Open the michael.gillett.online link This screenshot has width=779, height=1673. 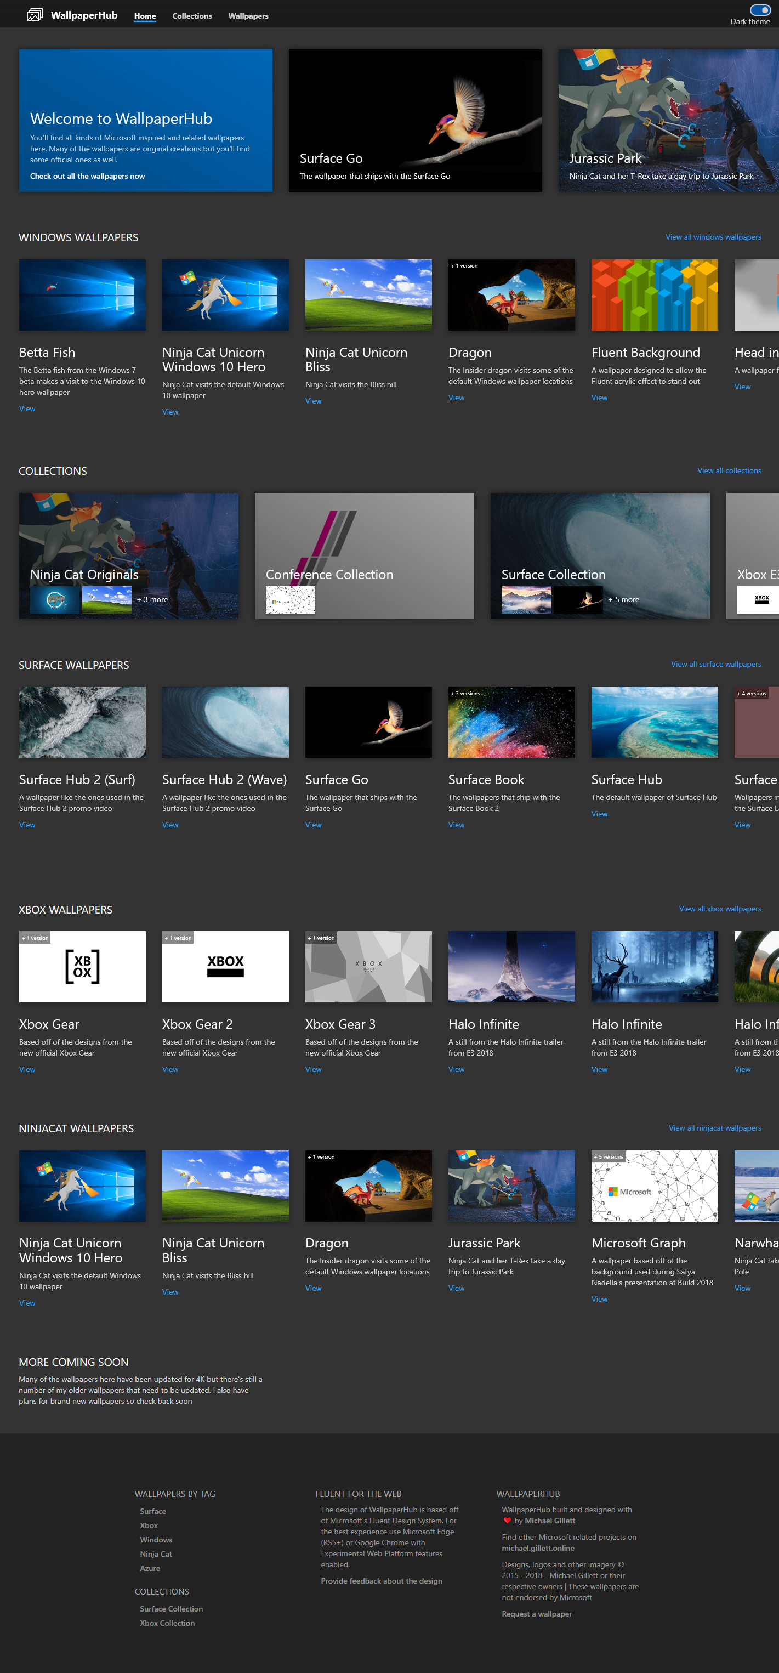coord(537,1547)
